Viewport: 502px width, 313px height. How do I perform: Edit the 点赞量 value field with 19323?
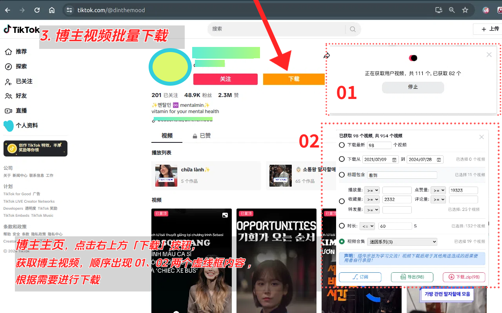point(464,190)
